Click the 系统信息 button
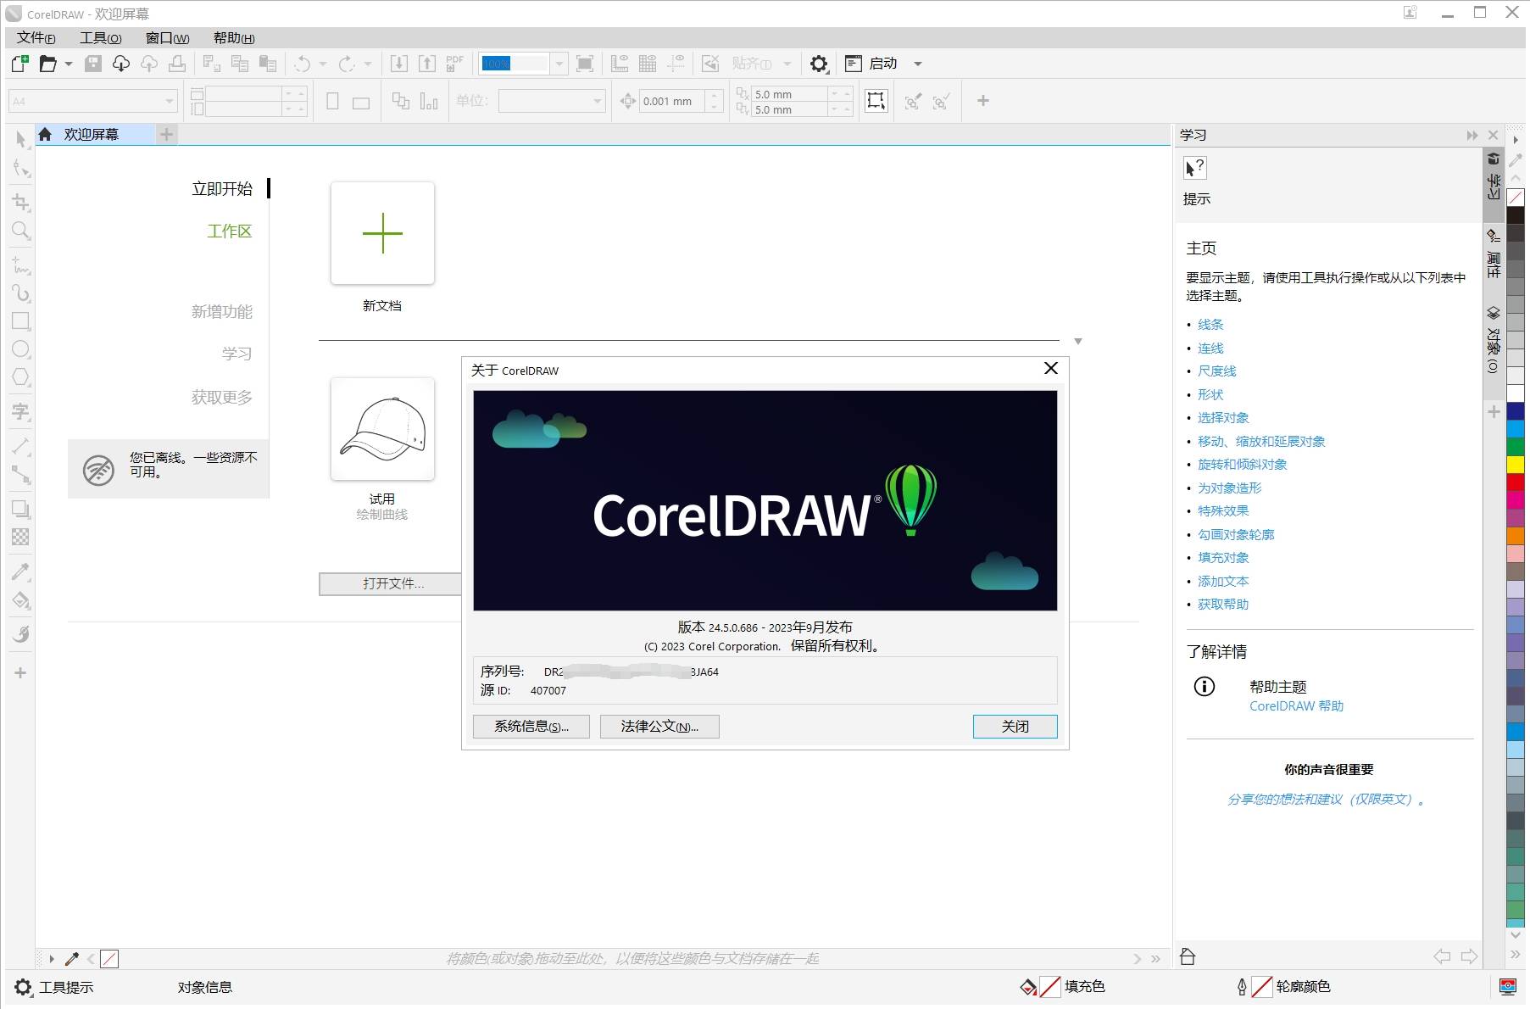 pyautogui.click(x=531, y=727)
